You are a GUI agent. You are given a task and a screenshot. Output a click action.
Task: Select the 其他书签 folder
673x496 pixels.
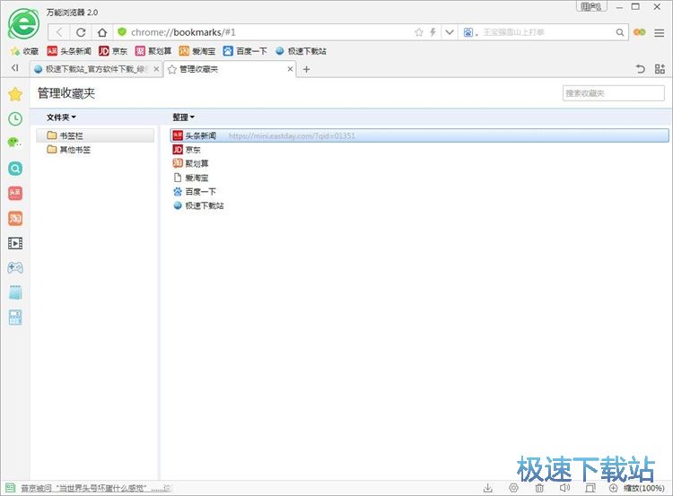pyautogui.click(x=74, y=150)
